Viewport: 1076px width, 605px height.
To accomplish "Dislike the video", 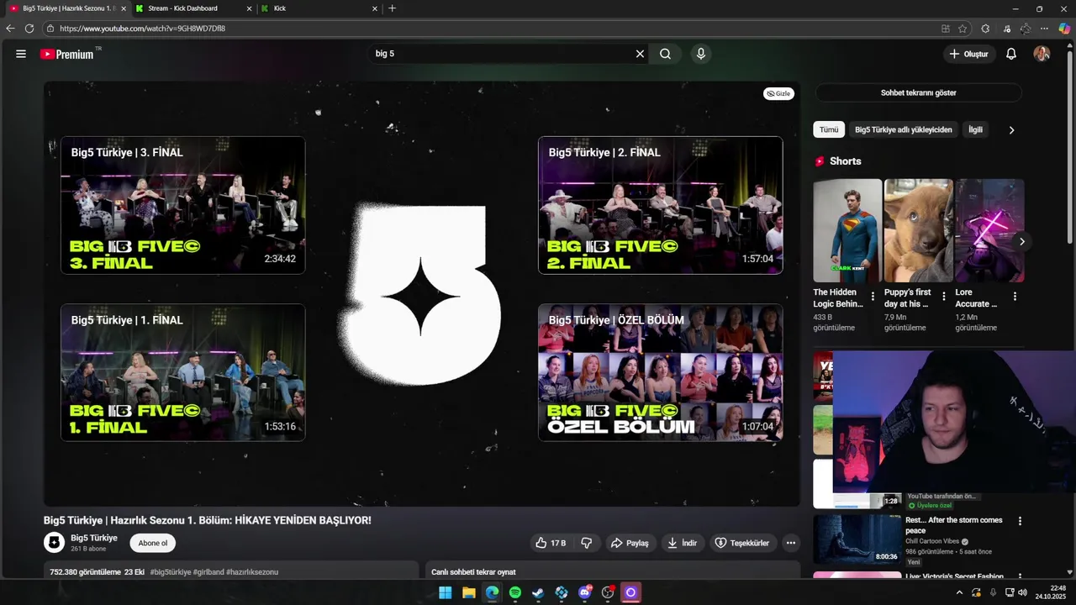I will [x=587, y=543].
